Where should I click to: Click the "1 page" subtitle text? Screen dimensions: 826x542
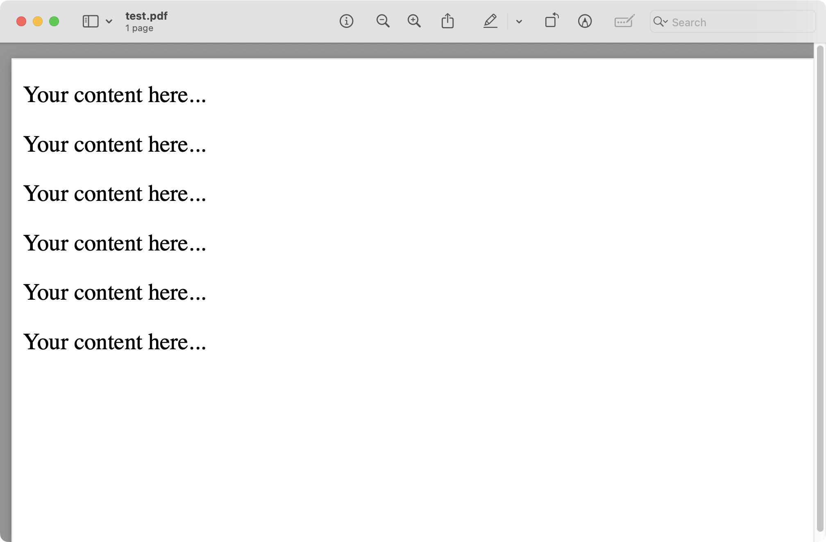[139, 28]
